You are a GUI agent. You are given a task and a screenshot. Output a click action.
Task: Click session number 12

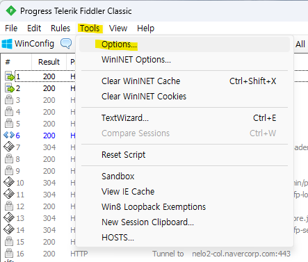[x=20, y=206]
